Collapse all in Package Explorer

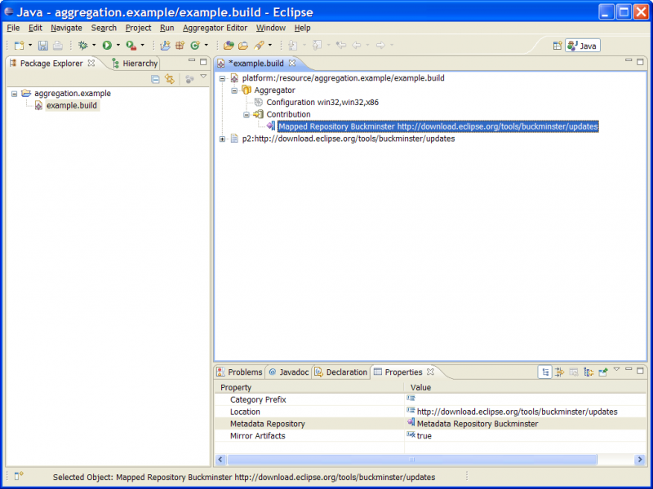pyautogui.click(x=155, y=79)
